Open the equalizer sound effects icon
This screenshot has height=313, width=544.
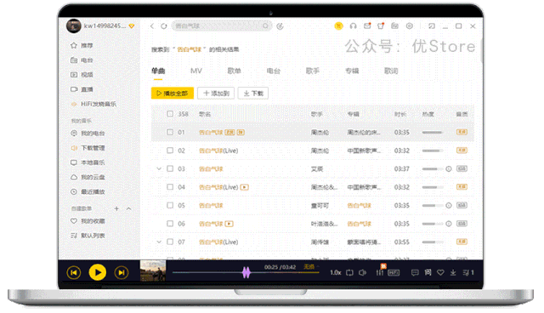(380, 273)
